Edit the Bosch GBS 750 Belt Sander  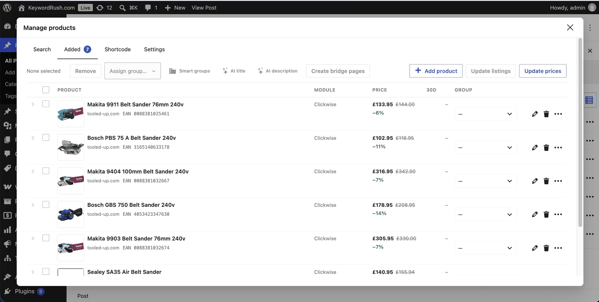coord(535,214)
